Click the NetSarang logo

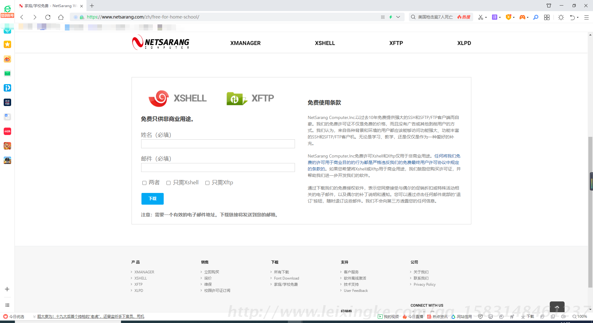(161, 43)
